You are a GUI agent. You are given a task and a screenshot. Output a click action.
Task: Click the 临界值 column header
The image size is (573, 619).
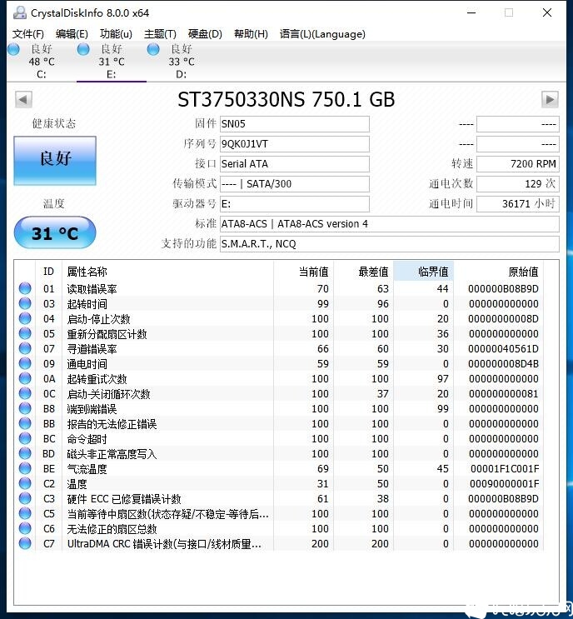pos(423,272)
